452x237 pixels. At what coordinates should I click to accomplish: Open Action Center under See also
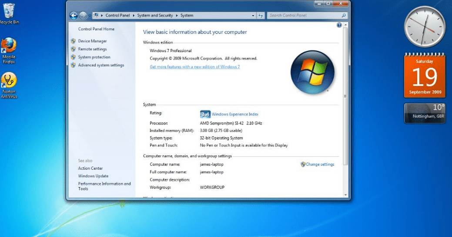90,168
